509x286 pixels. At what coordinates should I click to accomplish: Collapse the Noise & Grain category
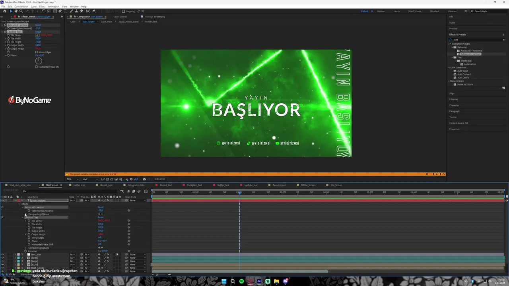(x=449, y=81)
